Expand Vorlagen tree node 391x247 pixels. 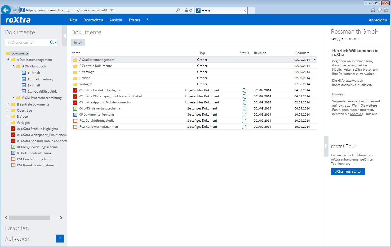point(8,122)
